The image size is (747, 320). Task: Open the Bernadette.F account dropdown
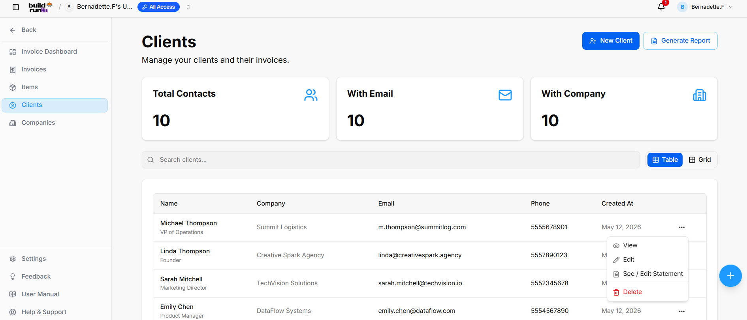tap(705, 7)
